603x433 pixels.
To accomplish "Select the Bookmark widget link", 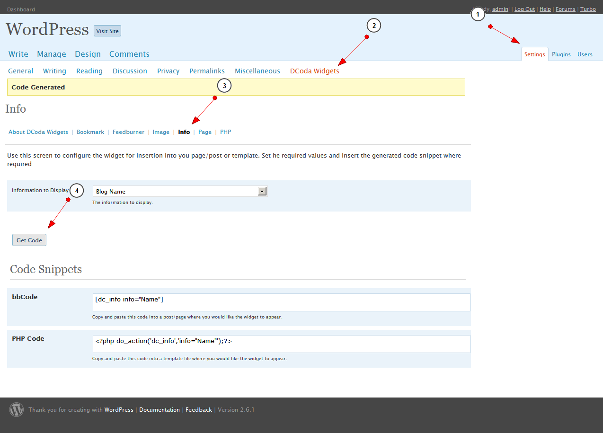I will click(x=90, y=132).
